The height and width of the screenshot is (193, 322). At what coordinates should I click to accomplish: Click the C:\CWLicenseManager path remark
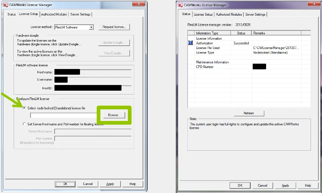276,48
